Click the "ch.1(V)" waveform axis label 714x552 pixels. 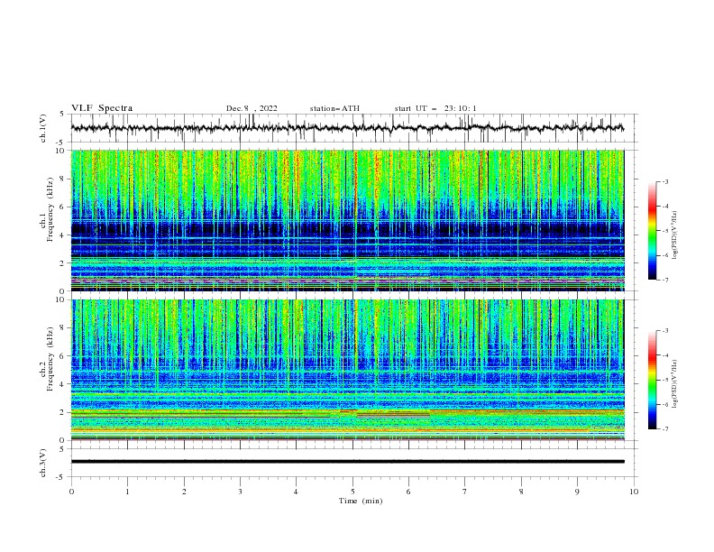pyautogui.click(x=43, y=128)
